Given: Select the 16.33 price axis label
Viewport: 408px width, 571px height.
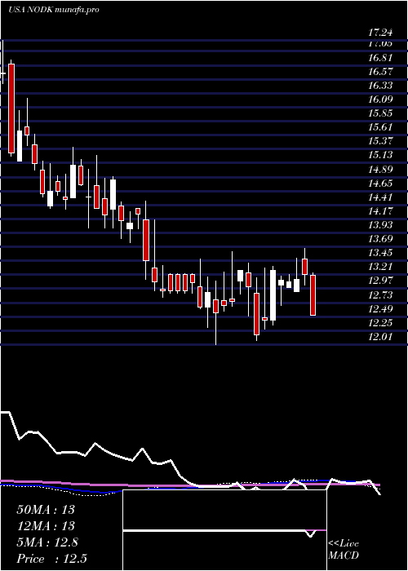Looking at the screenshot, I should click(380, 86).
